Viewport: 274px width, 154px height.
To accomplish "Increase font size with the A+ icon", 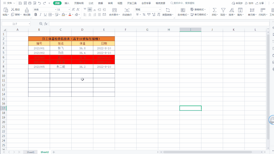I will pyautogui.click(x=73, y=9).
